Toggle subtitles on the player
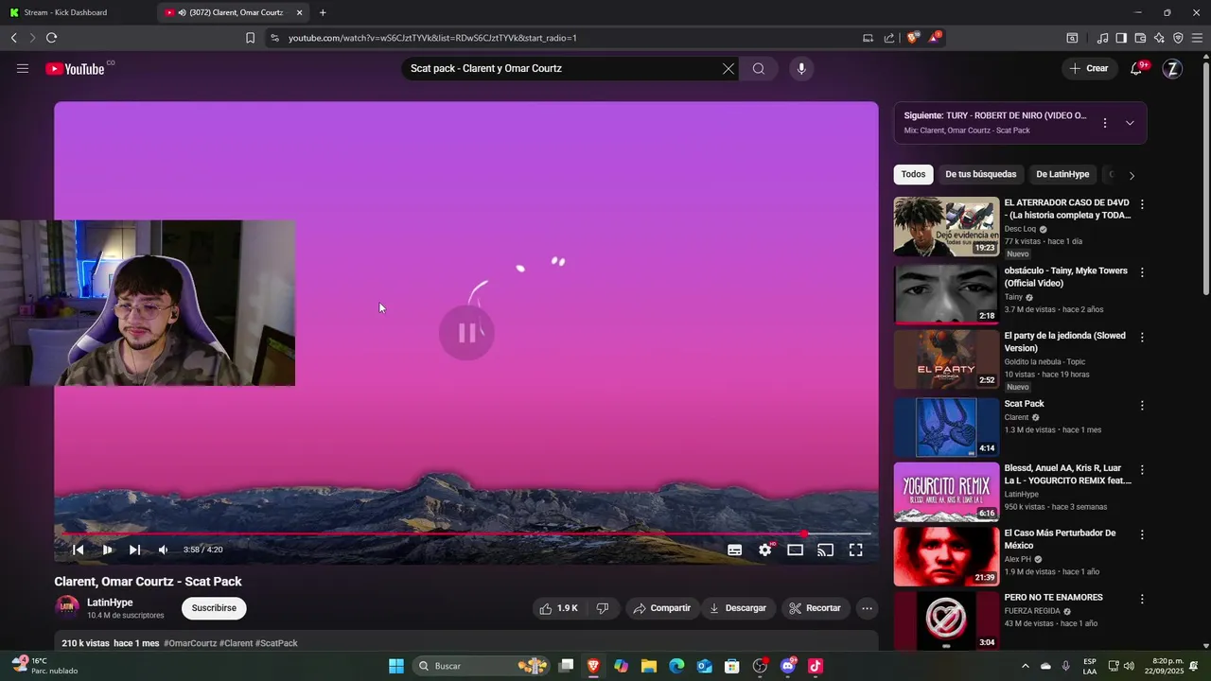Screen dimensions: 1211x681 [734, 550]
